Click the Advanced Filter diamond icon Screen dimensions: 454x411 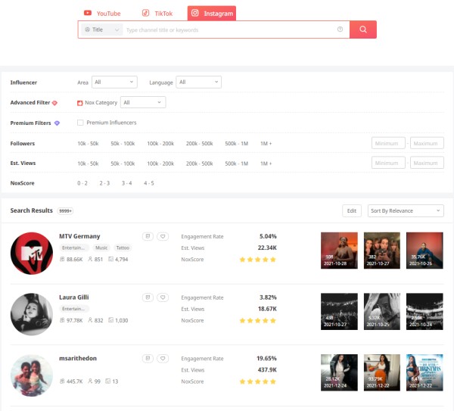click(54, 102)
